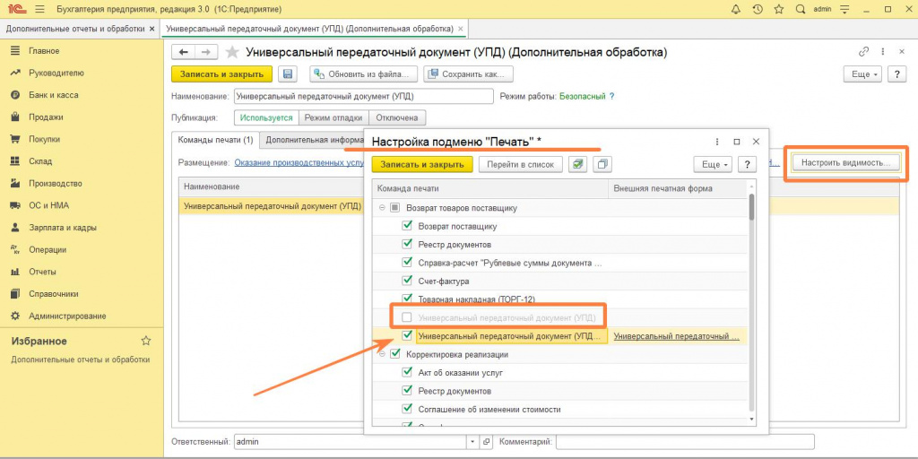Click the Операции Дт/Кт icon
This screenshot has width=918, height=459.
coord(16,250)
